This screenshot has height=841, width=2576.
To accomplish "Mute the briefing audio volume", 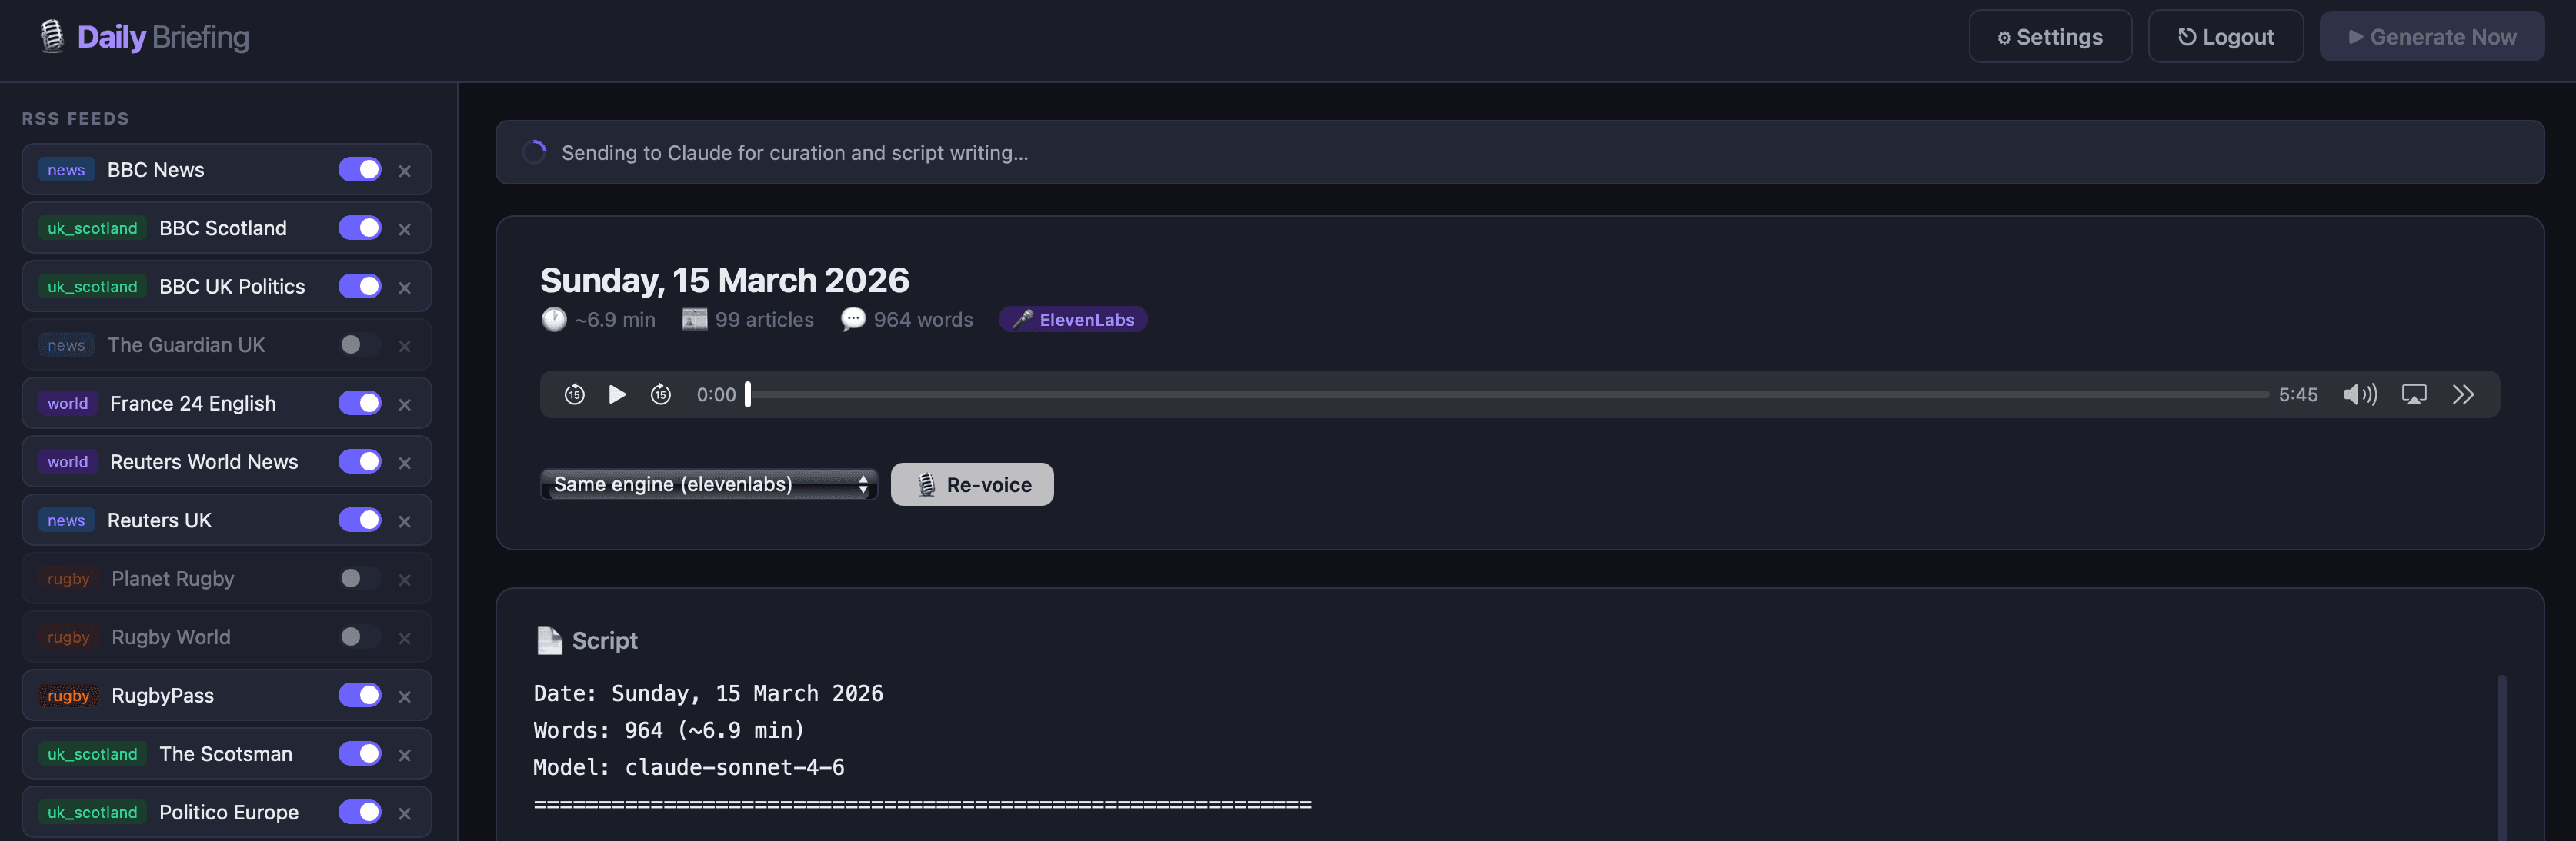I will 2360,394.
